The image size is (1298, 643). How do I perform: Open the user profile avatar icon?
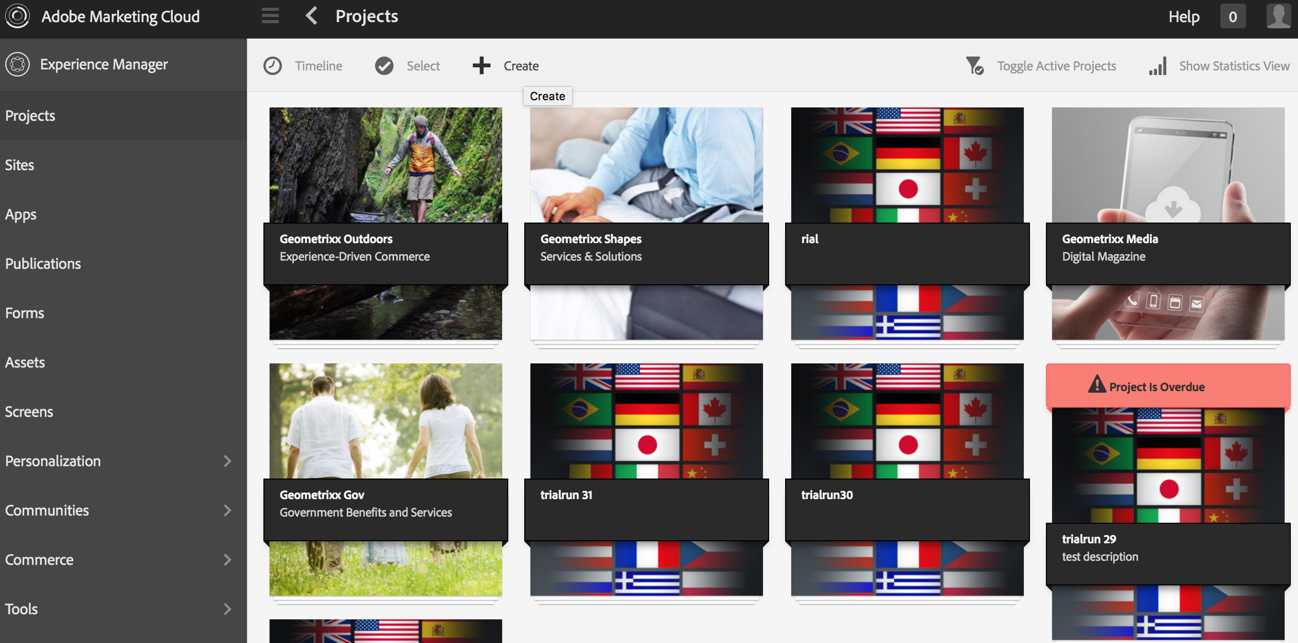tap(1278, 16)
